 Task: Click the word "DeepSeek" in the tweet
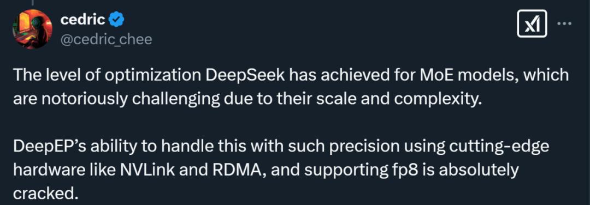pos(245,75)
